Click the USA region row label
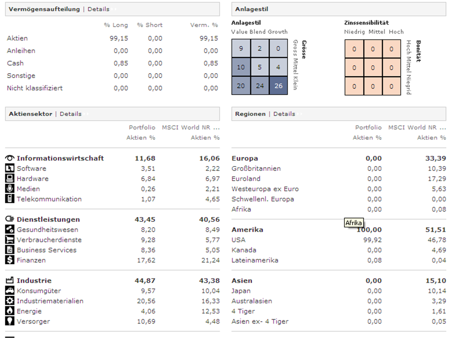The image size is (451, 338). pyautogui.click(x=239, y=240)
